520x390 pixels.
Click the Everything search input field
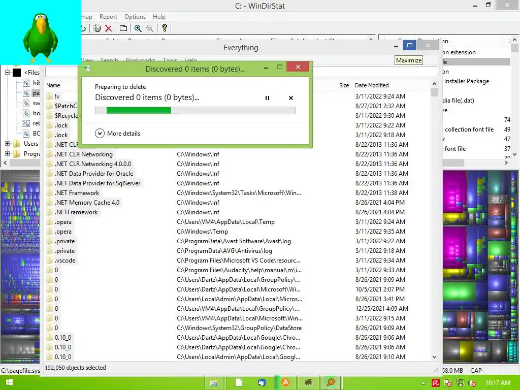tap(375, 72)
